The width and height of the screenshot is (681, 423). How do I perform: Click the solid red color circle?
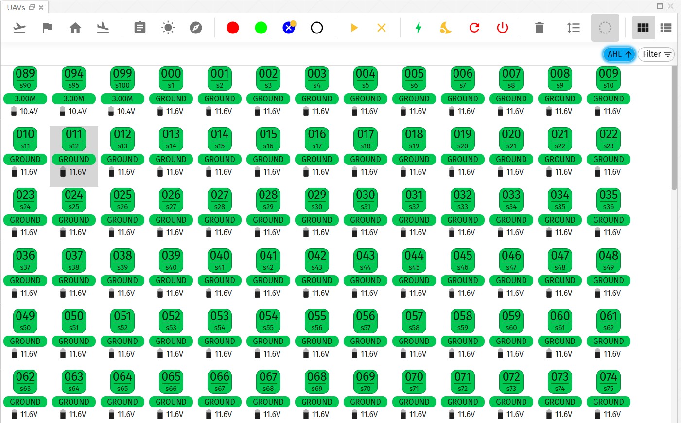click(233, 28)
